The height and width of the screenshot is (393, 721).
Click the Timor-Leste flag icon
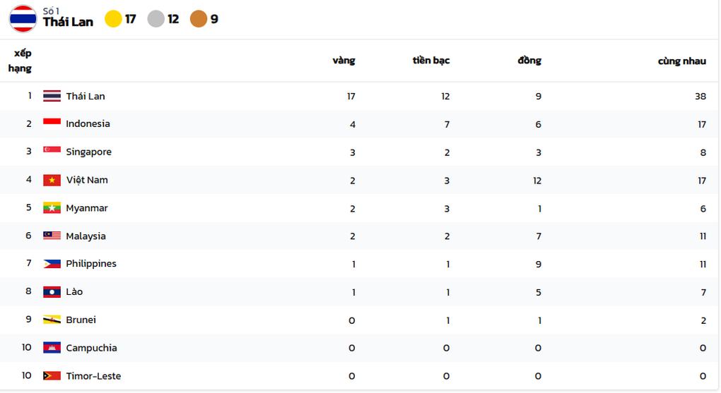(52, 376)
